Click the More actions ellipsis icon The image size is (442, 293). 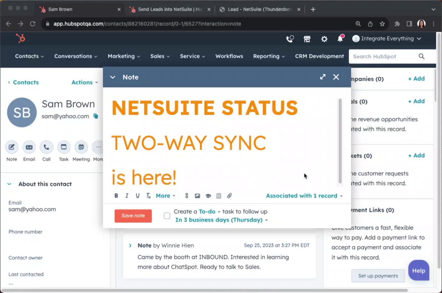tap(98, 147)
